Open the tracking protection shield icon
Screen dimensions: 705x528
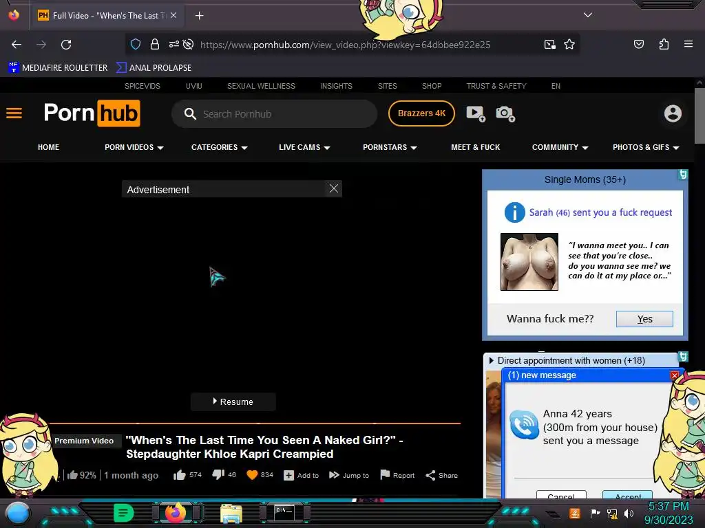pos(136,44)
